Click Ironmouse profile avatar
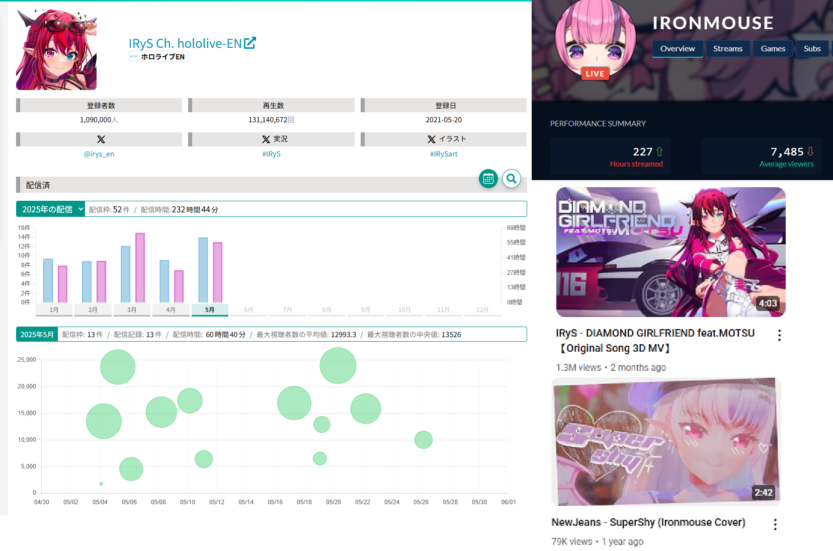Image resolution: width=833 pixels, height=551 pixels. [595, 39]
